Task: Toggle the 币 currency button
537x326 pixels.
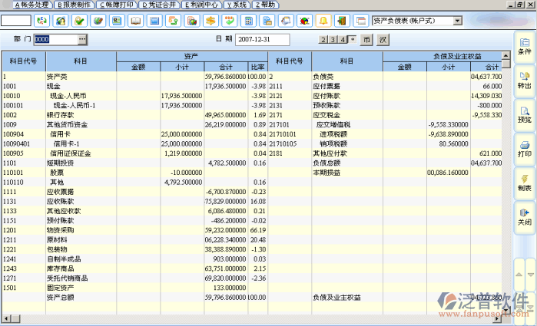Action: 366,38
